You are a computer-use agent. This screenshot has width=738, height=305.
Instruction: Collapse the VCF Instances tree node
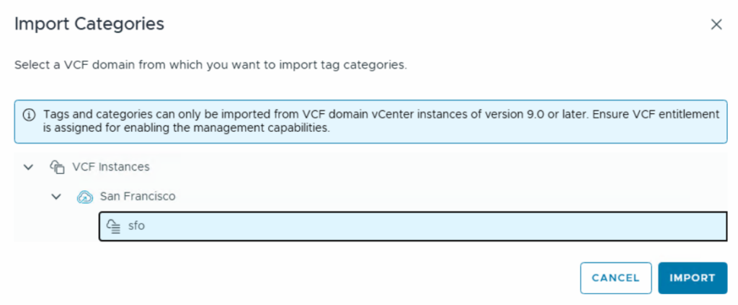29,167
